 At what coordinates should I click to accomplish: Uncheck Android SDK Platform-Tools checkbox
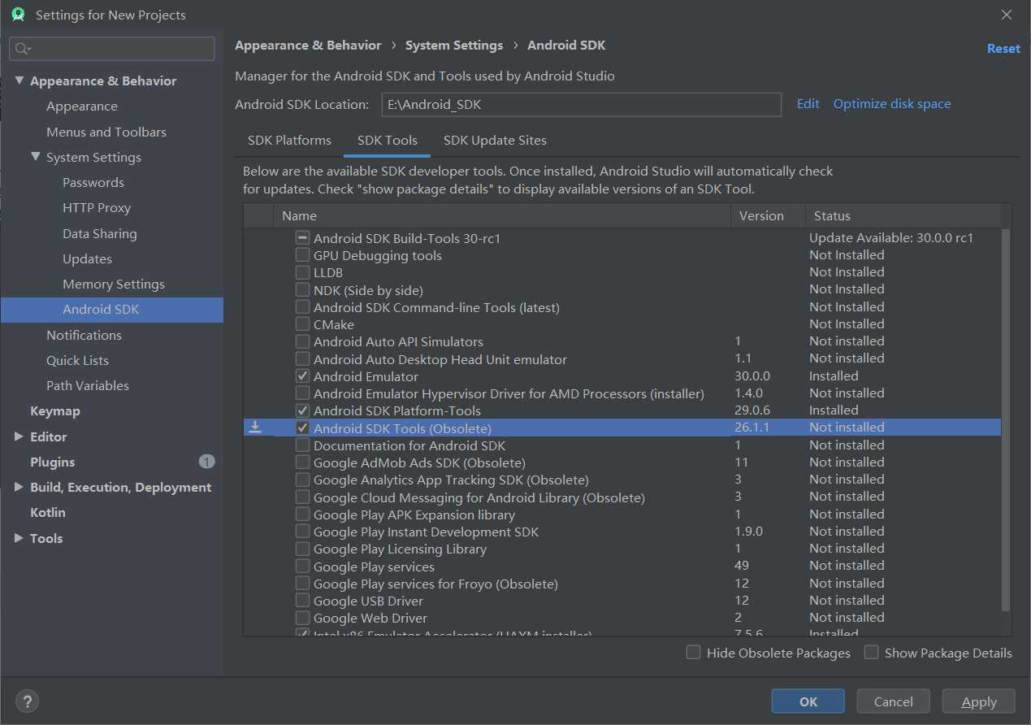pyautogui.click(x=302, y=410)
